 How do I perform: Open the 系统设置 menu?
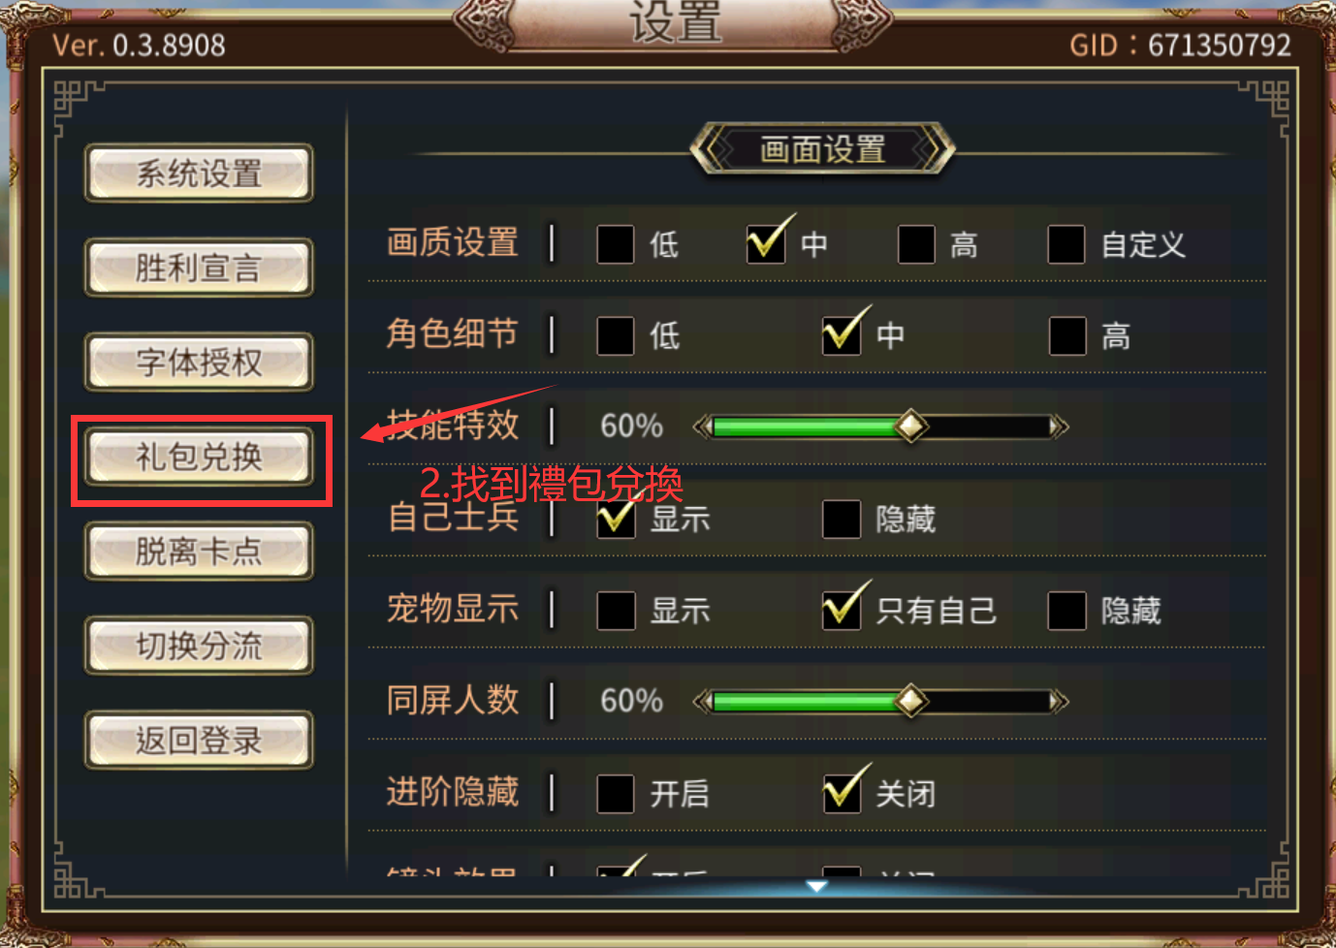click(199, 174)
